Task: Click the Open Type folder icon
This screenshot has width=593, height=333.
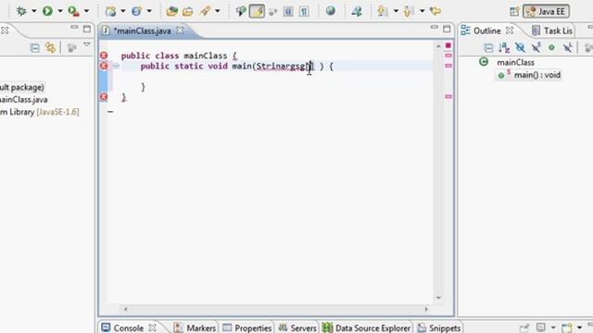Action: pyautogui.click(x=172, y=11)
